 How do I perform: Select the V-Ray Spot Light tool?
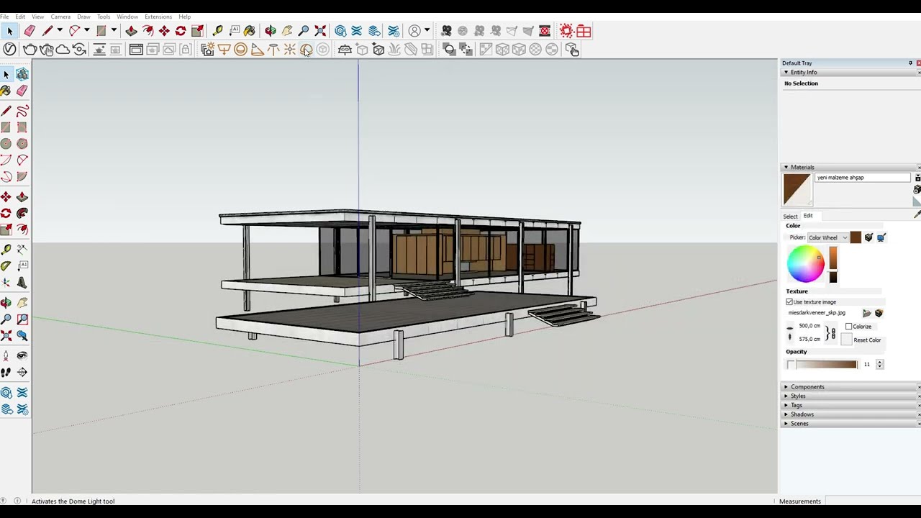[257, 49]
